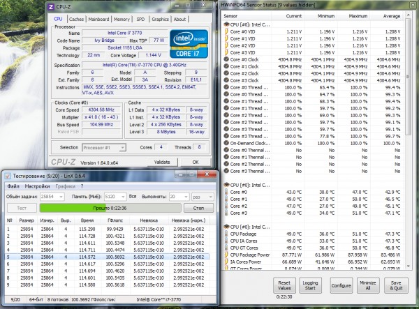
Task: Click the Core #0 VID voltage icon
Action: click(226, 31)
